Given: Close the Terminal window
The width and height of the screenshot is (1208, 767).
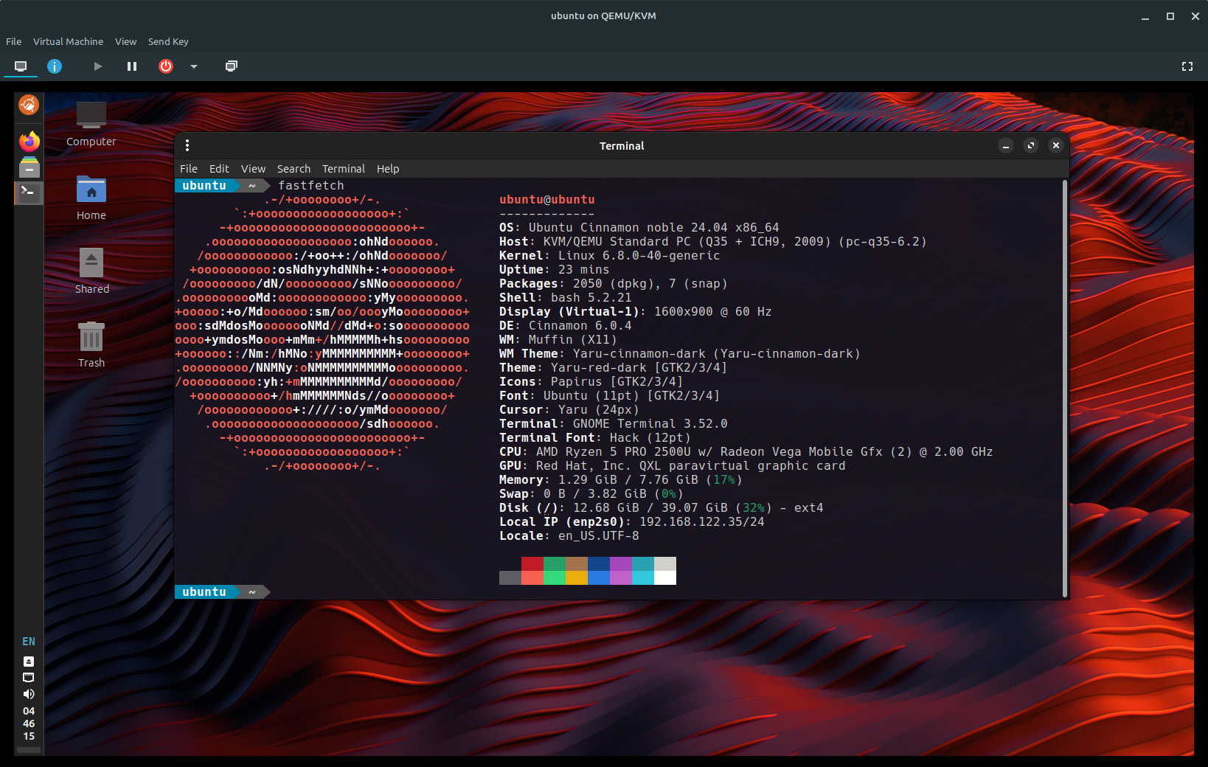Looking at the screenshot, I should pos(1056,145).
